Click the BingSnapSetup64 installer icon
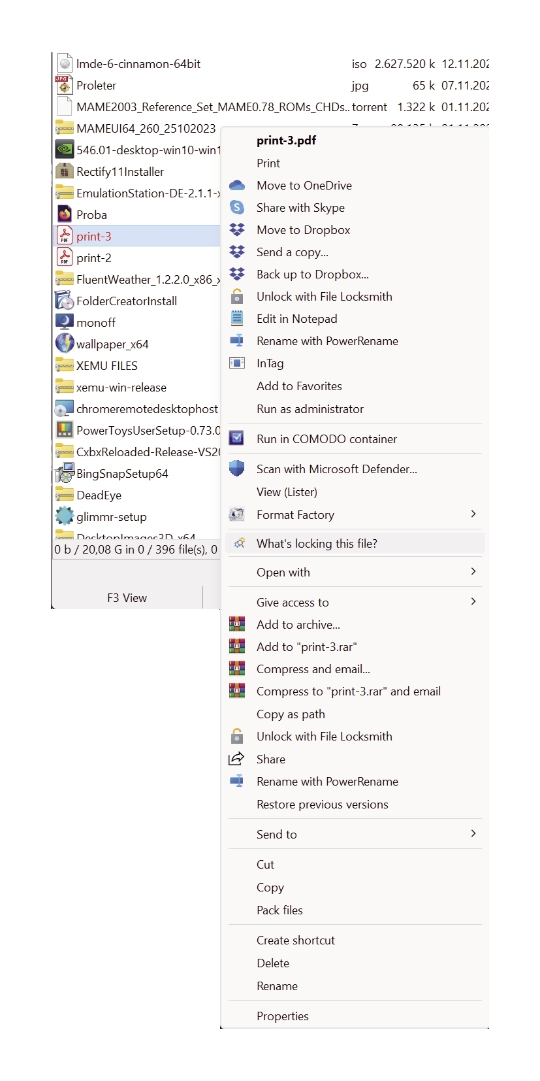Viewport: 540px width, 1081px height. click(65, 473)
